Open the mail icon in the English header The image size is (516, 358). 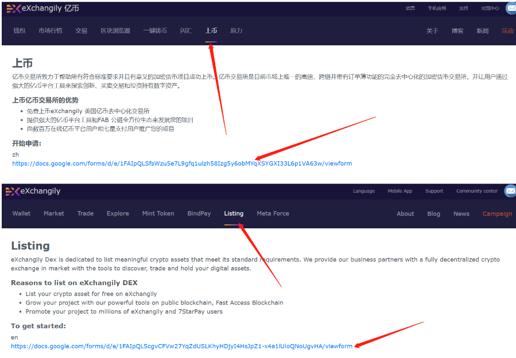tap(510, 191)
